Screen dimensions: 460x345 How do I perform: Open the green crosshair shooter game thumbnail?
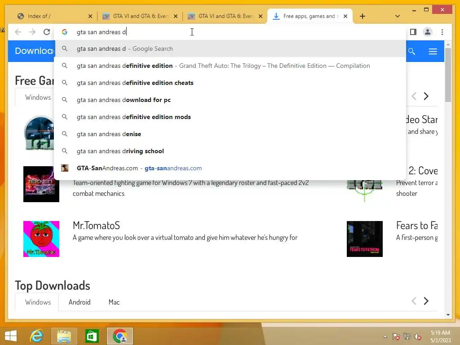coord(364,190)
